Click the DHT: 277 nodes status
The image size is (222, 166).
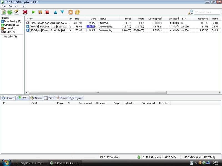[109, 157]
